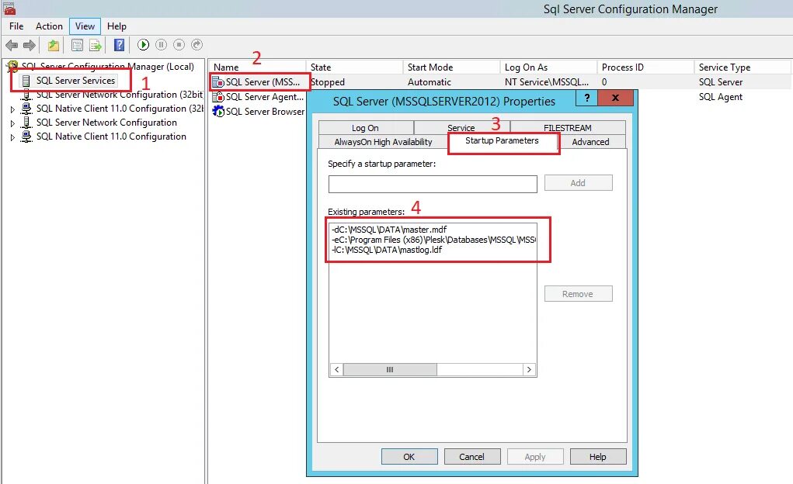Switch to the Advanced tab
793x484 pixels.
pos(590,142)
